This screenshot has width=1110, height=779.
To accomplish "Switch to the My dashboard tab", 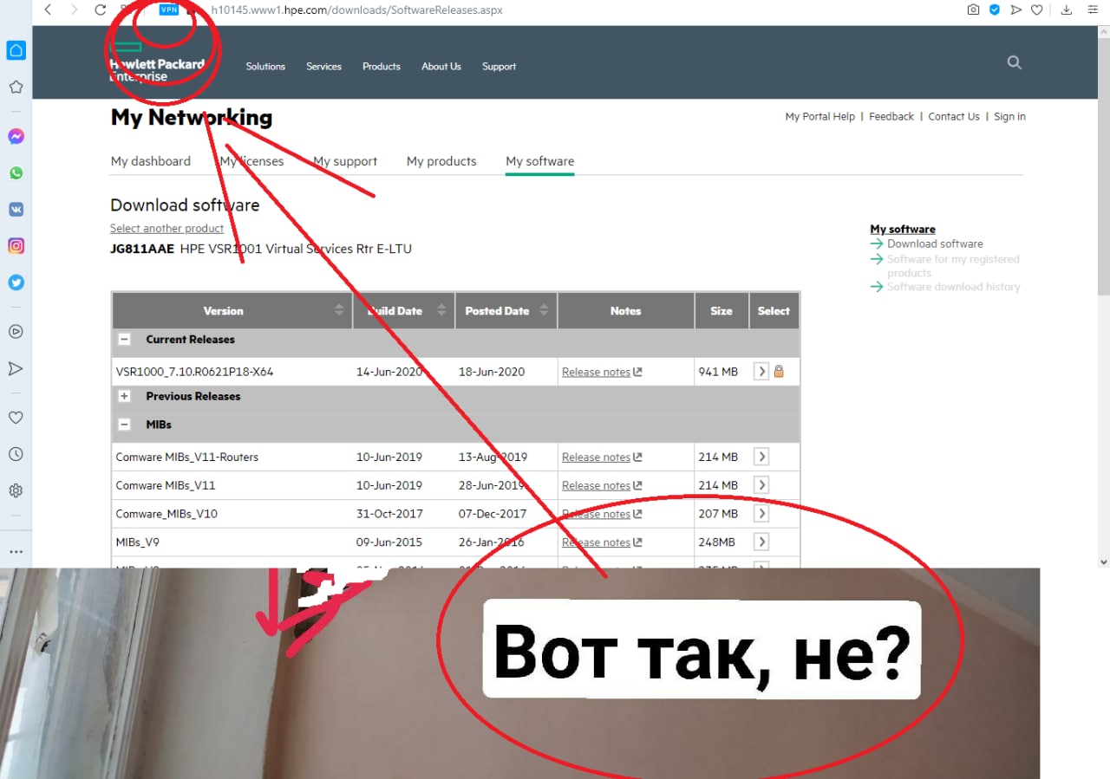I will (151, 161).
